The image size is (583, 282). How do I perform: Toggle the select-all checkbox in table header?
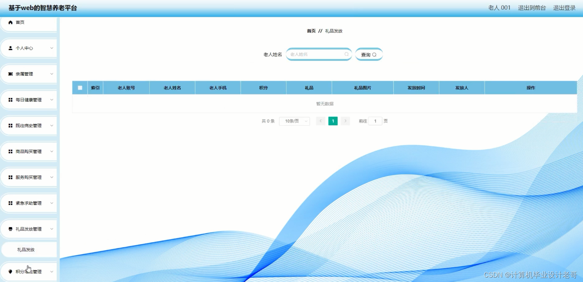(x=80, y=88)
